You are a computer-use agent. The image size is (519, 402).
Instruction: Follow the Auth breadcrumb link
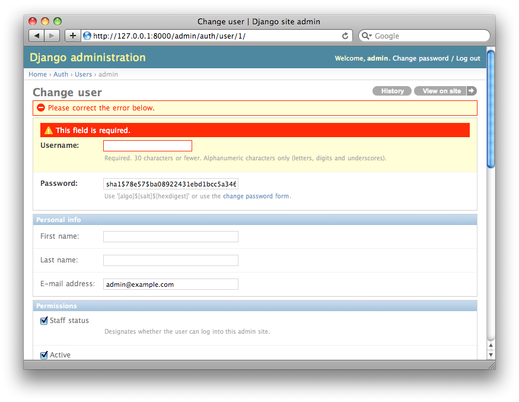pos(61,74)
